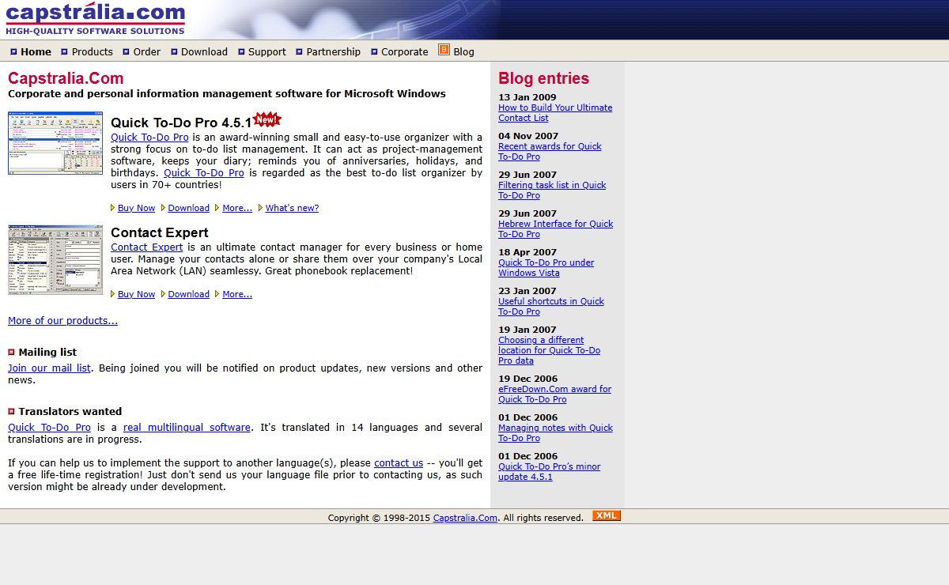Open the Products menu item

pos(92,51)
